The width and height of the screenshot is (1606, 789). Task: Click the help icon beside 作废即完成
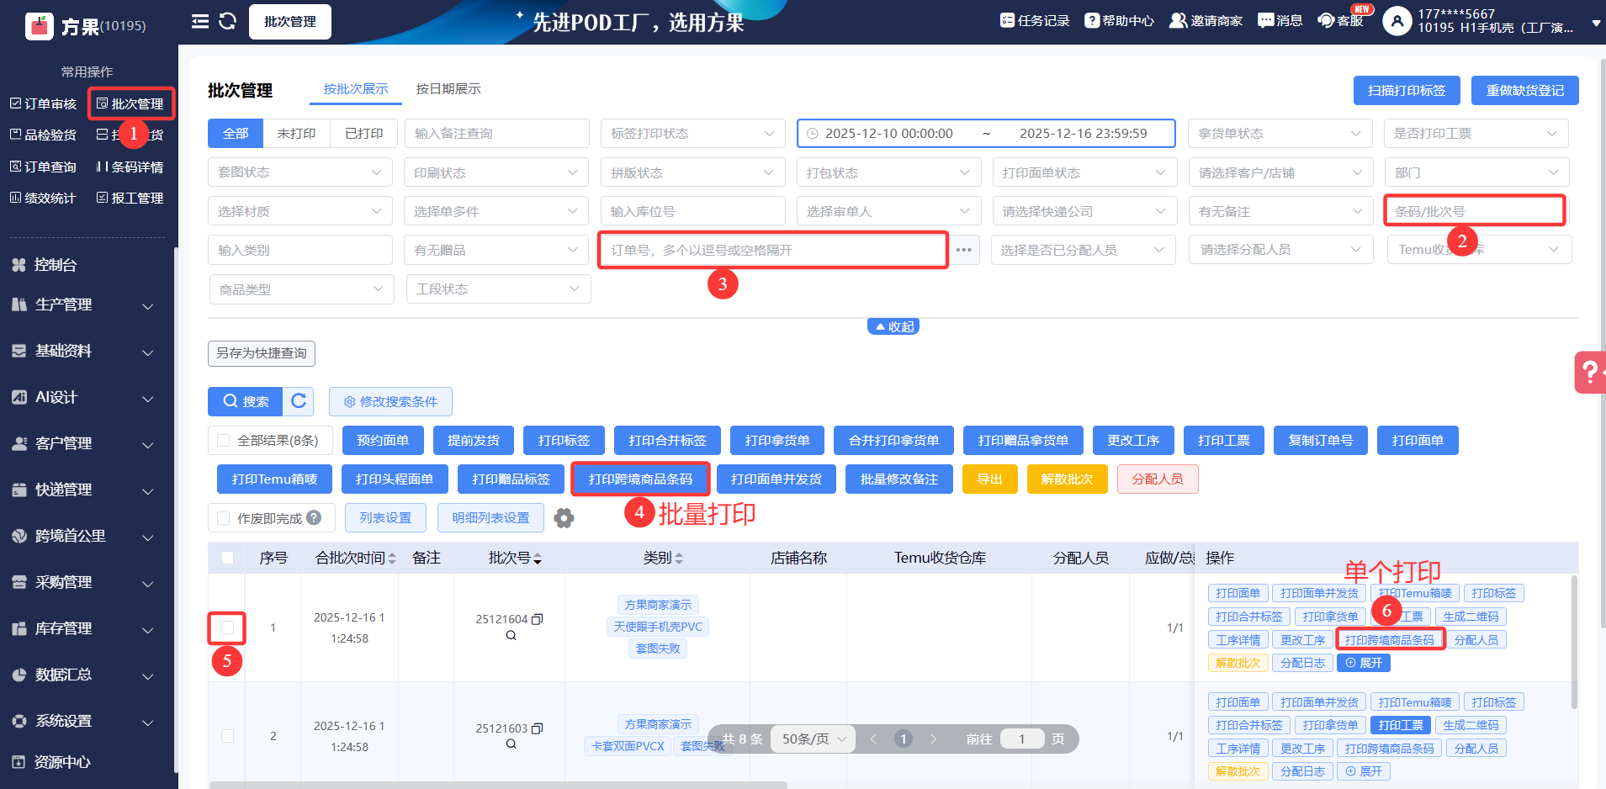314,518
